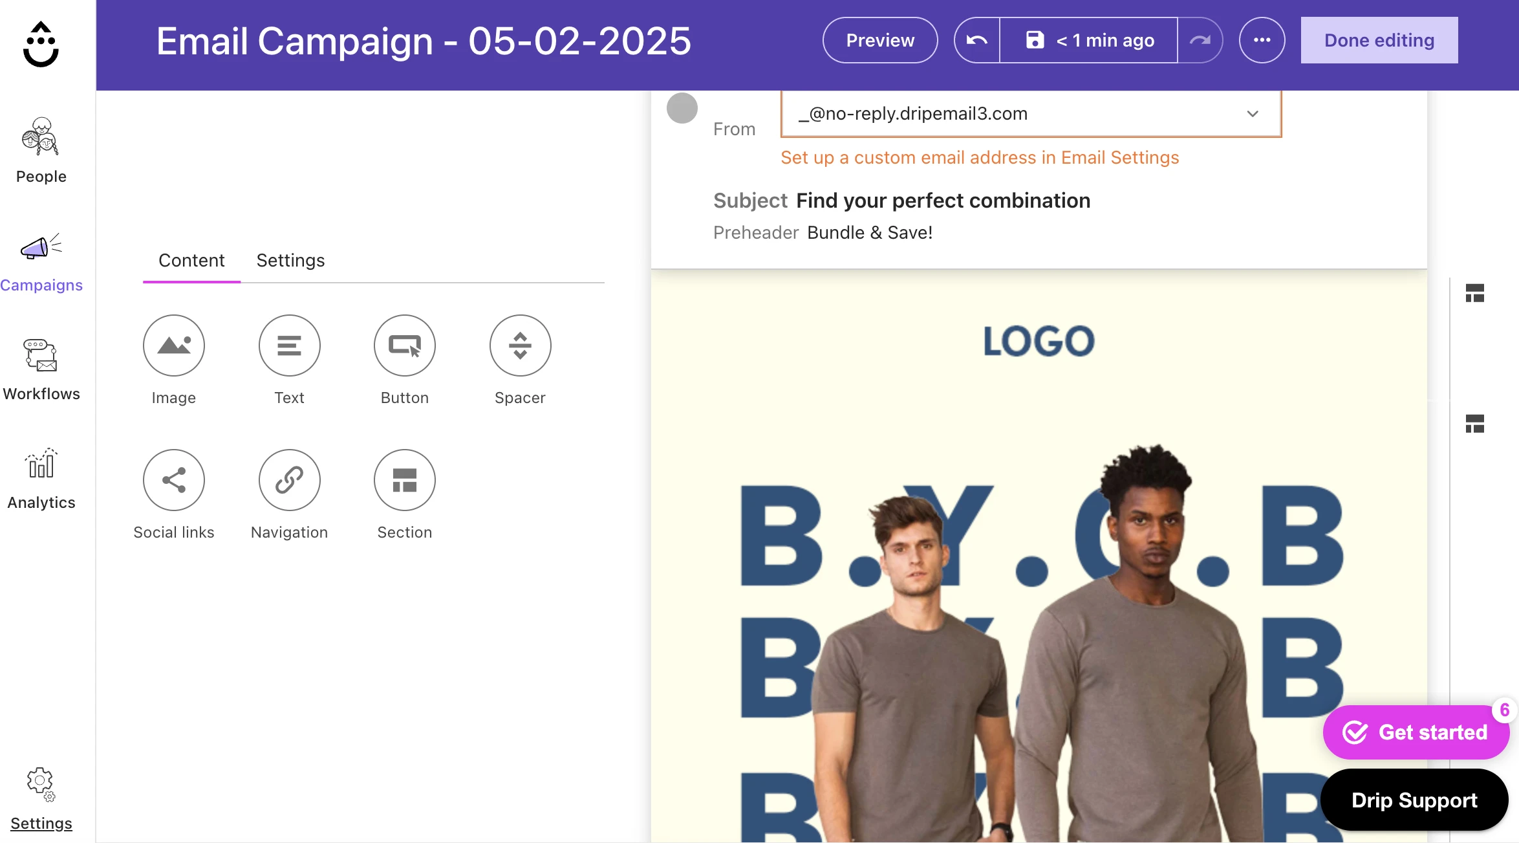Click the Preview button

879,40
